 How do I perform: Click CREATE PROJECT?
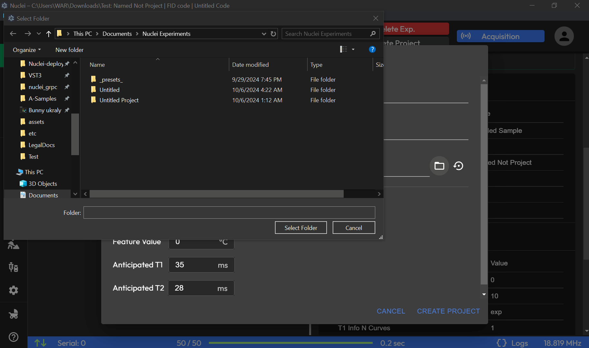448,311
